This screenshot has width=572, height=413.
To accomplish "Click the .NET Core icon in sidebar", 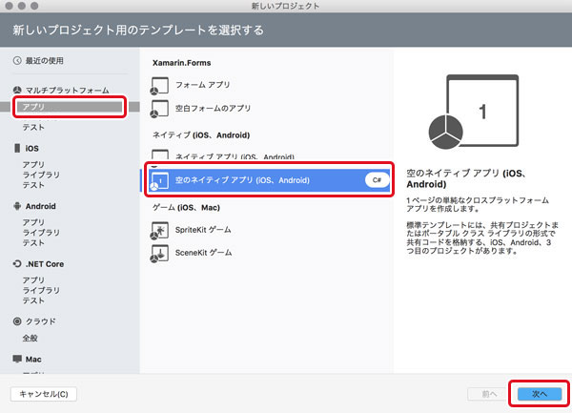I will coord(17,263).
